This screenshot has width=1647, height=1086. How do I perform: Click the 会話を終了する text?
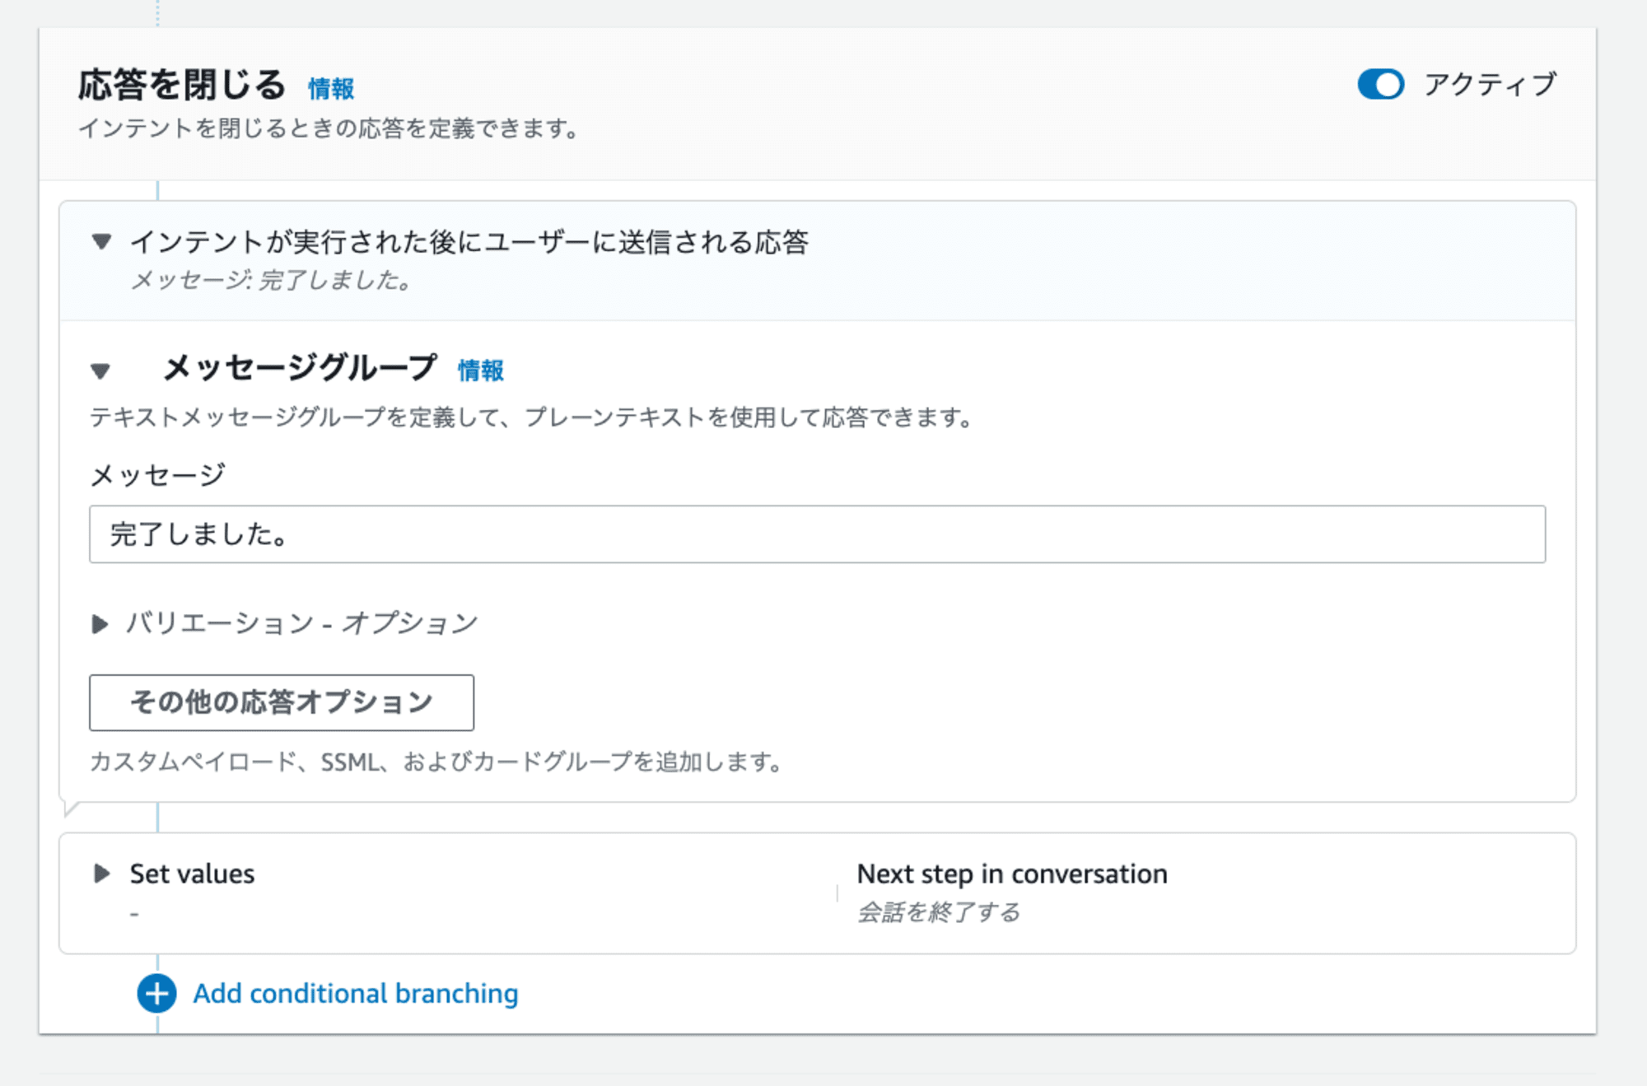tap(939, 912)
